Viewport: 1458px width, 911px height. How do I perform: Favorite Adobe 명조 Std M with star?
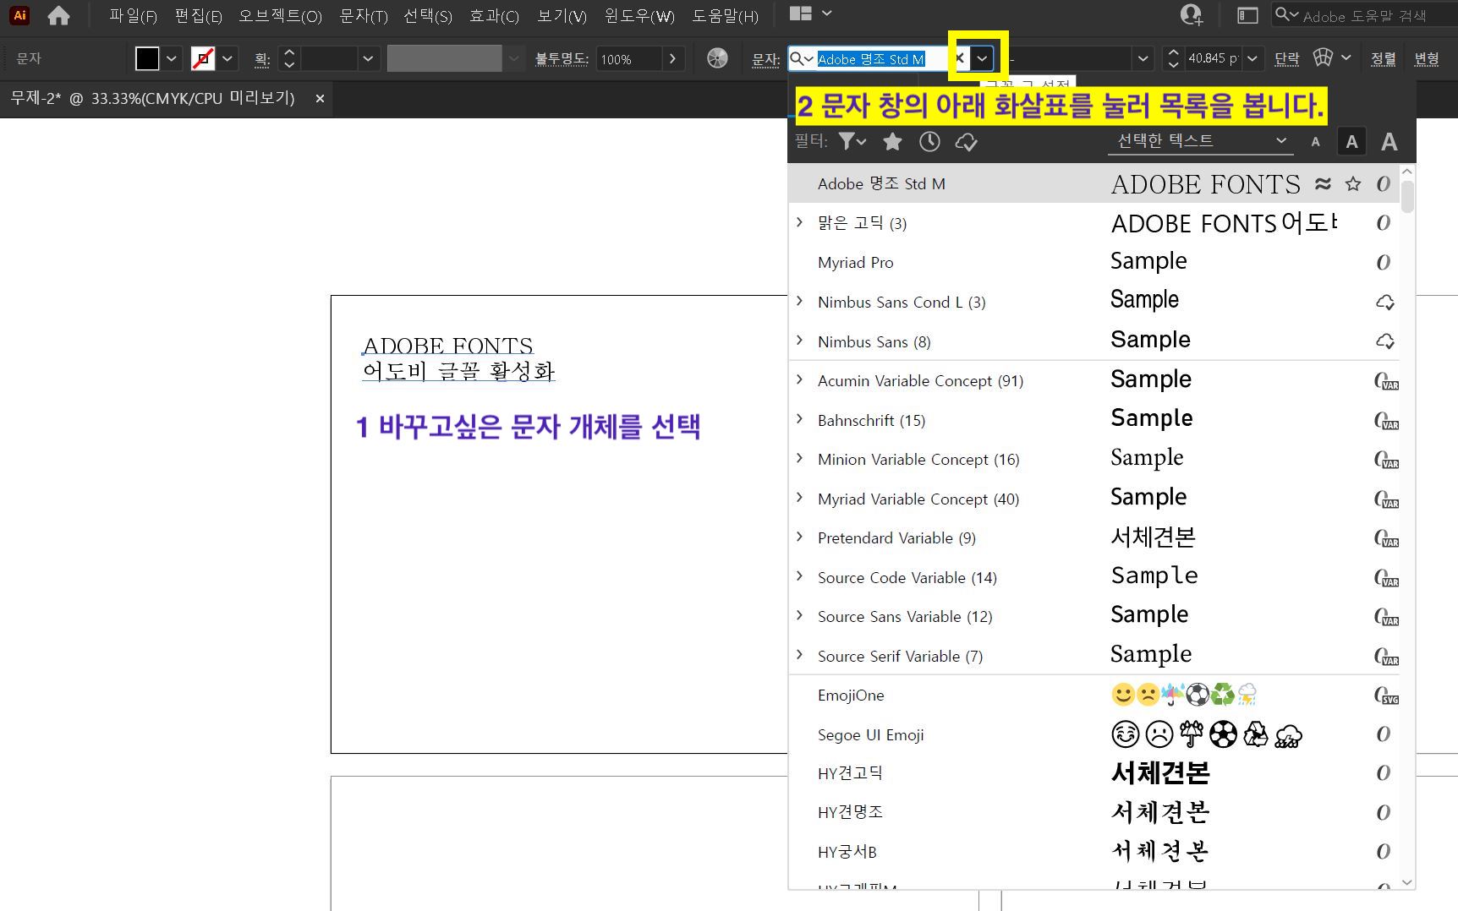[1353, 183]
